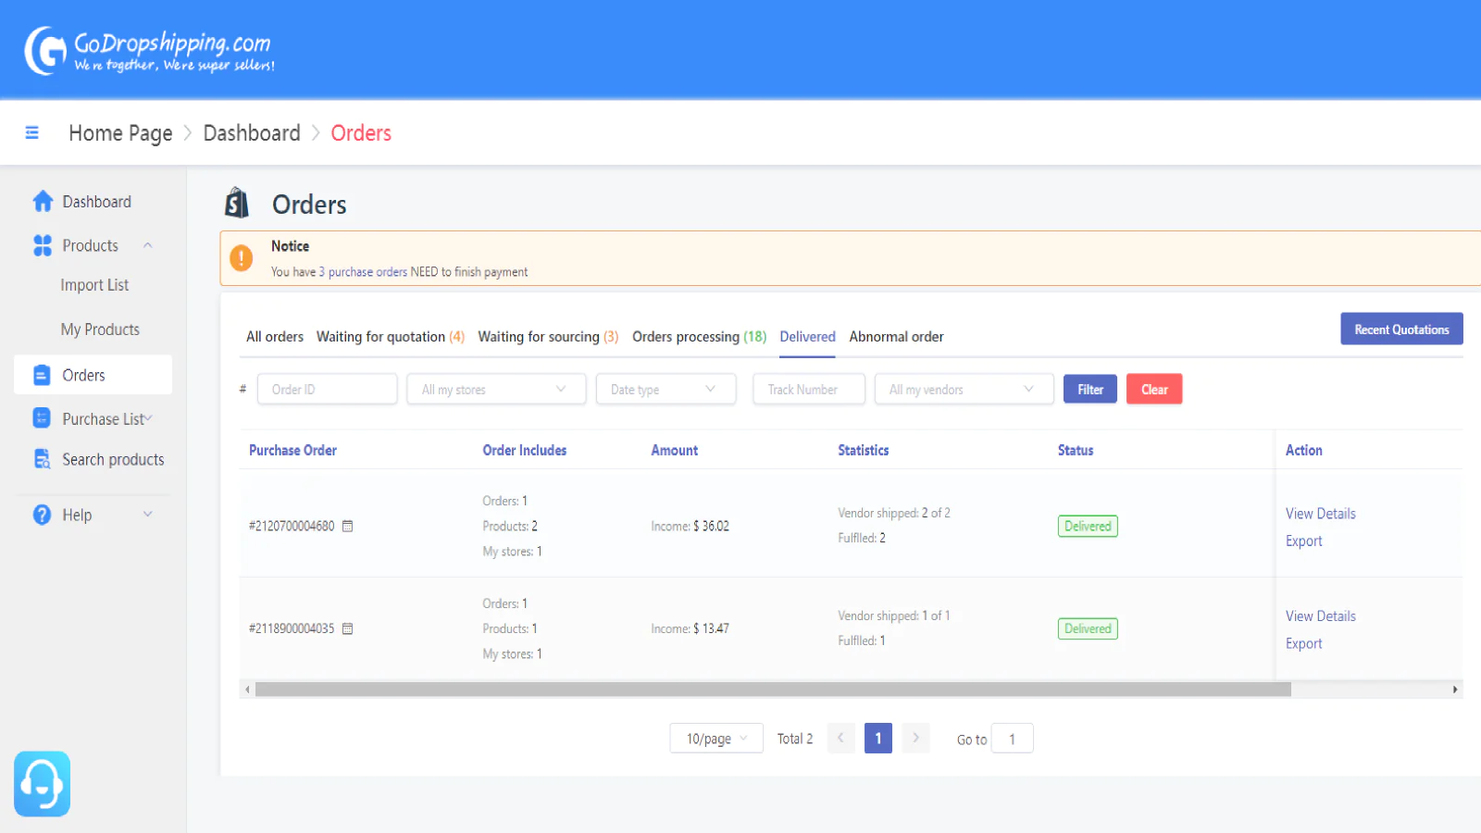Click copy icon beside order #2120700004680
This screenshot has width=1481, height=833.
pyautogui.click(x=348, y=526)
